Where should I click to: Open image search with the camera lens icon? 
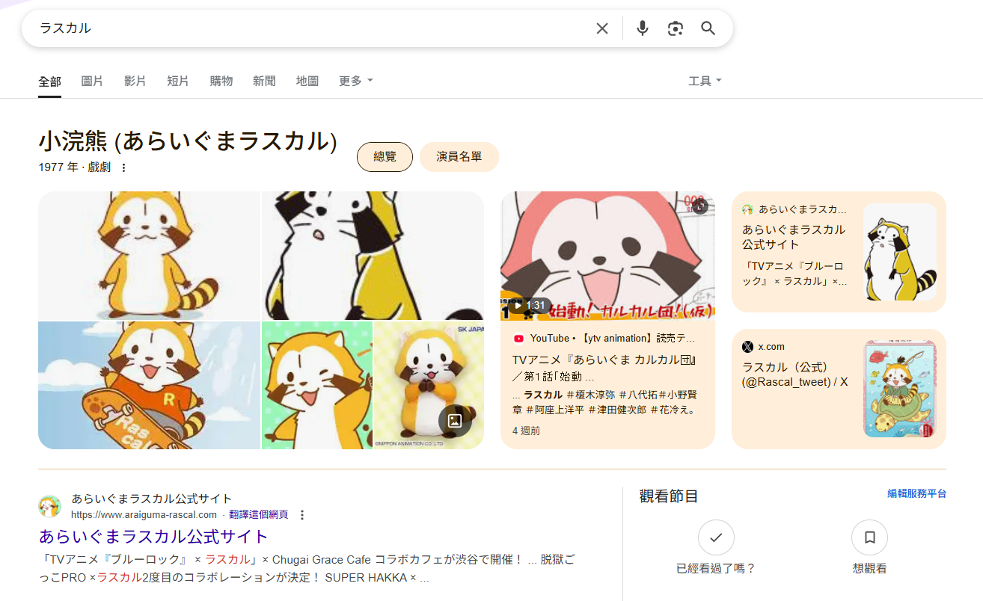coord(676,28)
